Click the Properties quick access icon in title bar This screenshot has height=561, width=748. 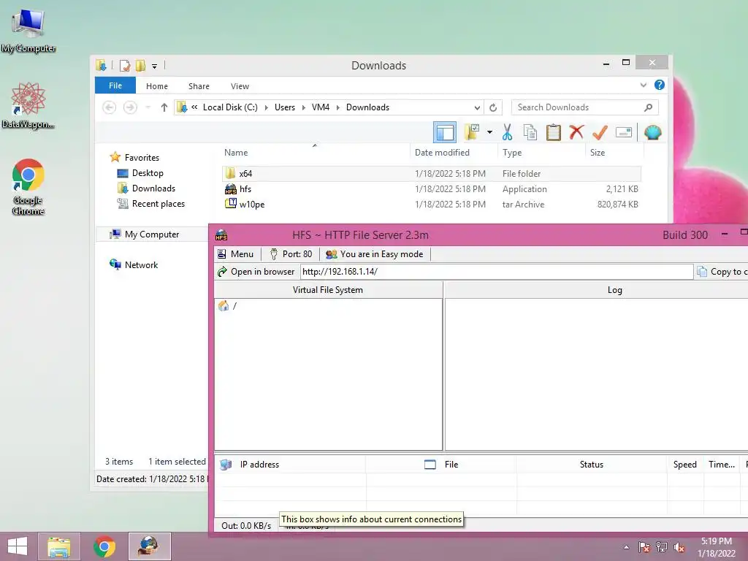124,65
